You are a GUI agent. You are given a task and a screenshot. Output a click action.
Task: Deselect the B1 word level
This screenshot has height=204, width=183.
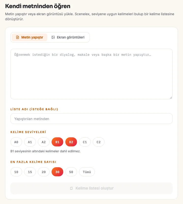coord(57,142)
